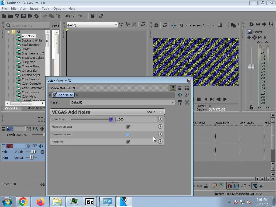
Task: Save the preset with floppy icon
Action: click(x=180, y=102)
